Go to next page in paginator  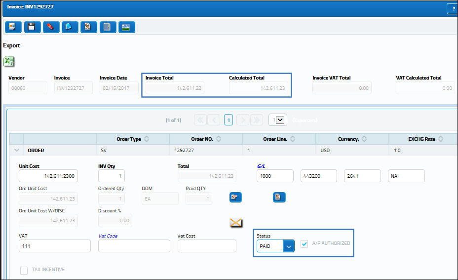[x=243, y=120]
